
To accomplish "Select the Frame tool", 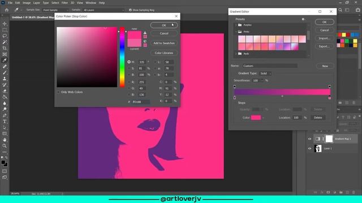I will 5,54.
